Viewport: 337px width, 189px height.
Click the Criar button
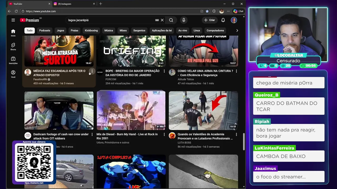209,20
